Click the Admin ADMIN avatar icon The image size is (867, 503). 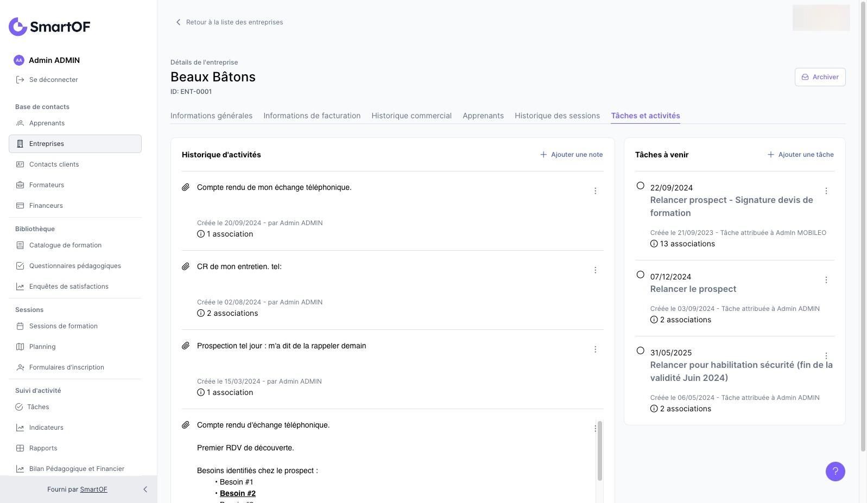[19, 60]
